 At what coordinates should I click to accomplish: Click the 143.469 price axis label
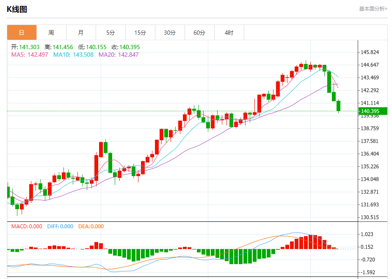[x=370, y=77]
